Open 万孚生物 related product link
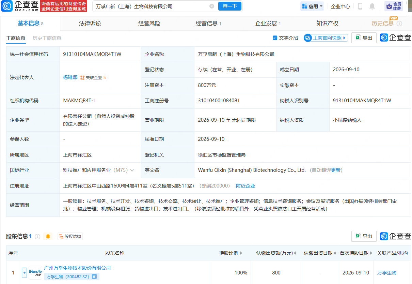The width and height of the screenshot is (412, 284). click(x=387, y=273)
